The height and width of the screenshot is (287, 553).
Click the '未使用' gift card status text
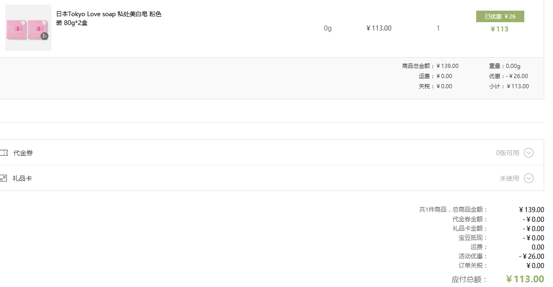509,178
